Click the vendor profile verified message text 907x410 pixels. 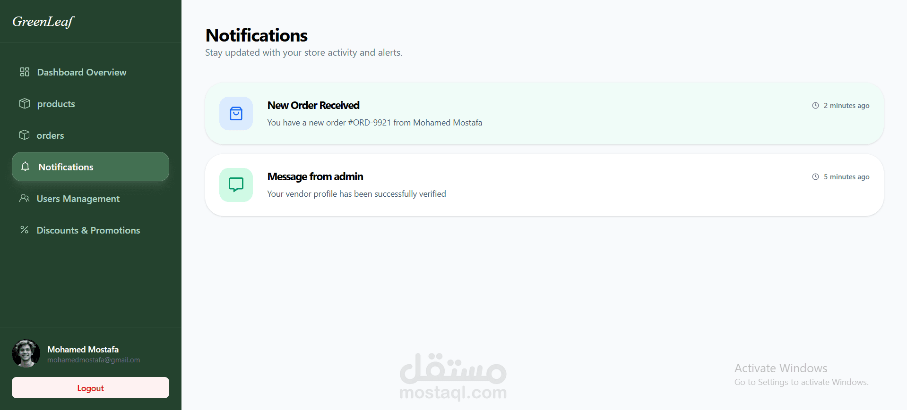tap(356, 194)
